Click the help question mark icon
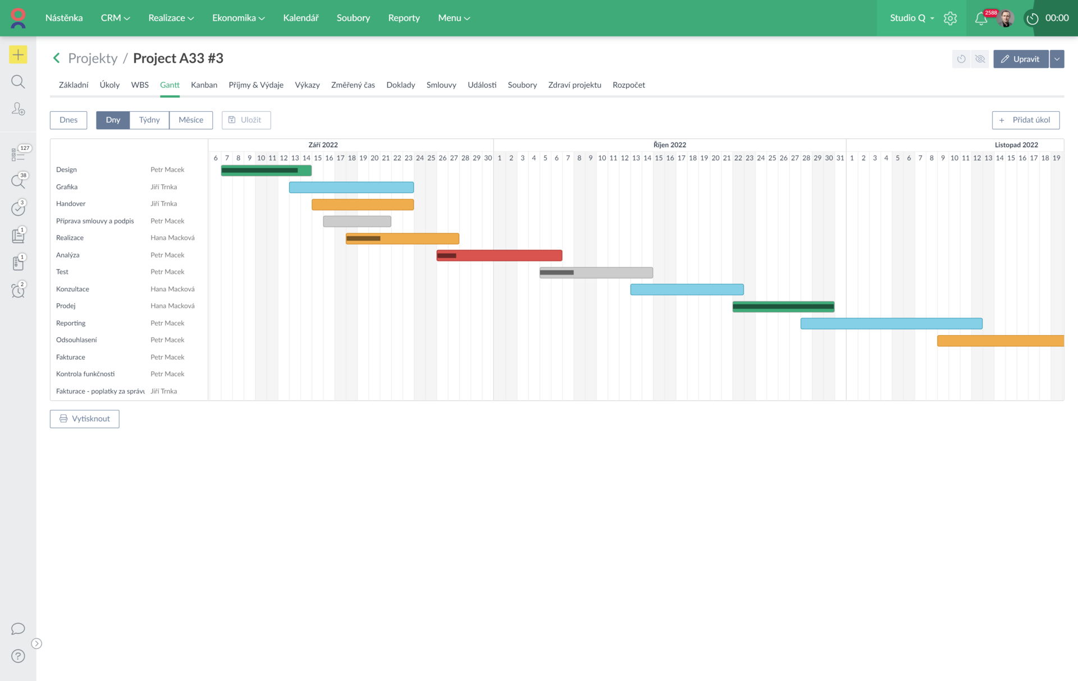The height and width of the screenshot is (681, 1078). [18, 656]
